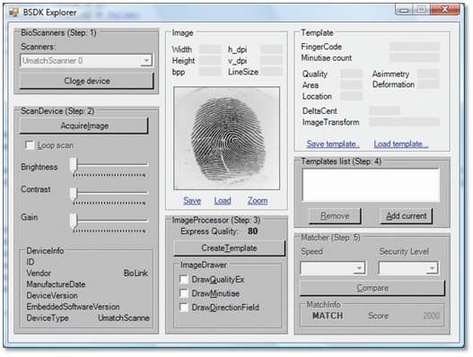
Task: Click the Score value 2000
Action: (431, 316)
